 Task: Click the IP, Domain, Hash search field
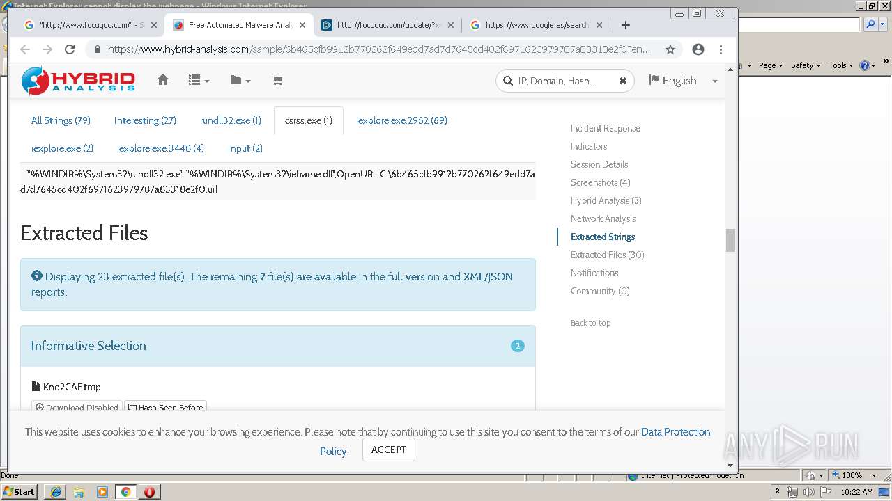pyautogui.click(x=564, y=81)
